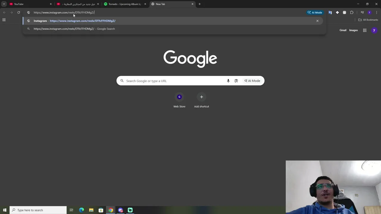Open the Web Store shortcut
The width and height of the screenshot is (381, 214).
point(179,100)
